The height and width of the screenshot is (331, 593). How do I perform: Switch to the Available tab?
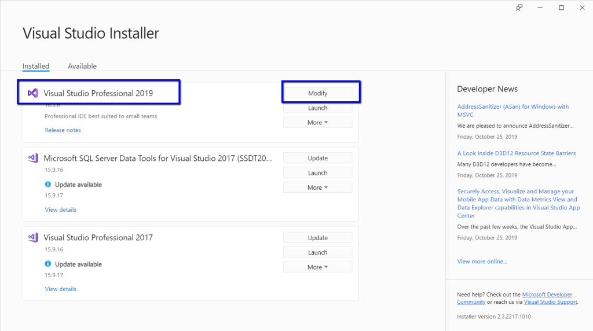(x=82, y=66)
